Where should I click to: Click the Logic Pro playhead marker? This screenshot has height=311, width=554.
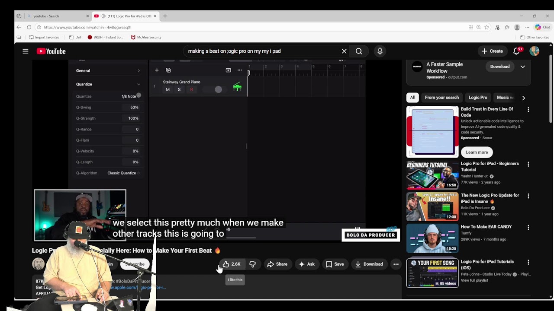pos(248,73)
